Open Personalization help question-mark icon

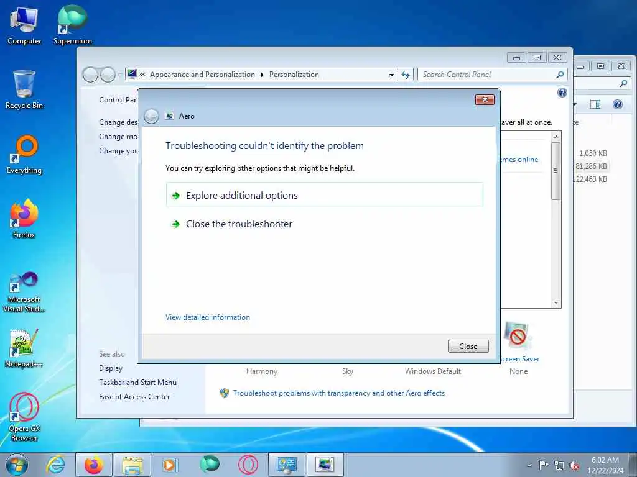562,93
